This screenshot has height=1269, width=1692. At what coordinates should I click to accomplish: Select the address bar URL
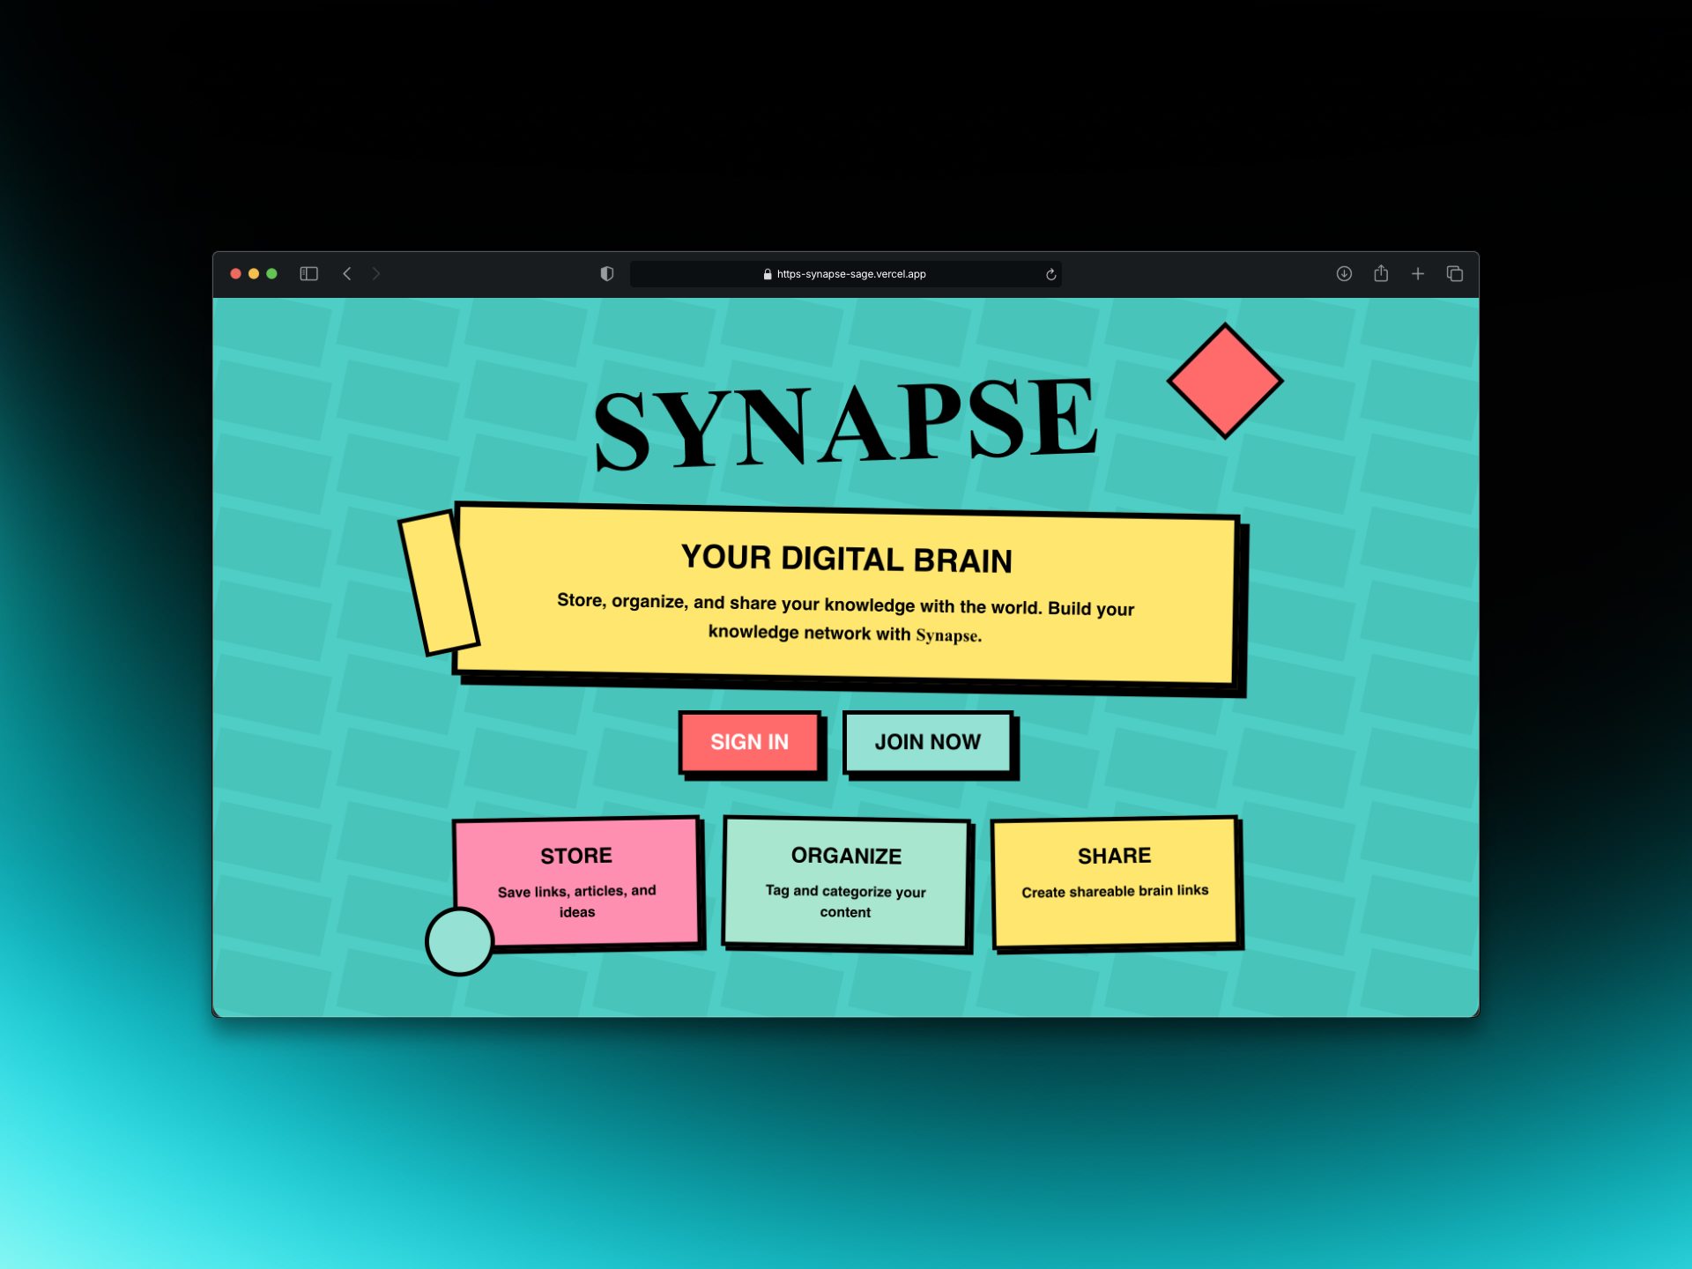(850, 274)
